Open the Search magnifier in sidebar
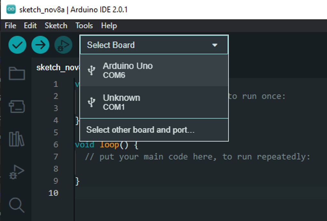Viewport: 327px width, 221px height. tap(17, 205)
